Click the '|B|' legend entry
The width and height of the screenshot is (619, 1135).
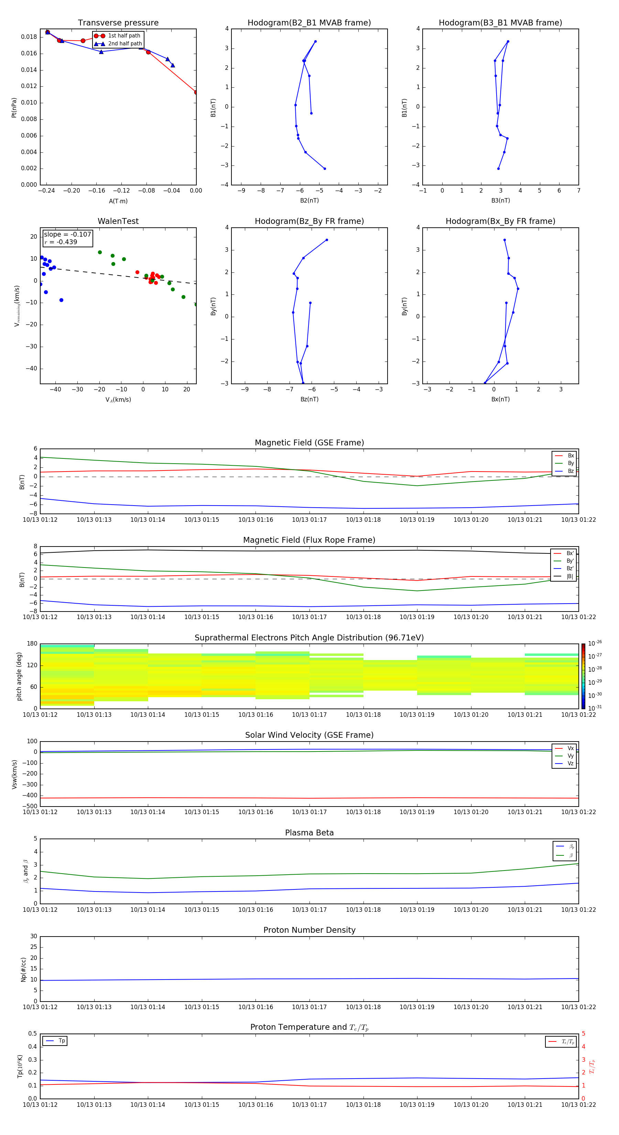pyautogui.click(x=564, y=576)
